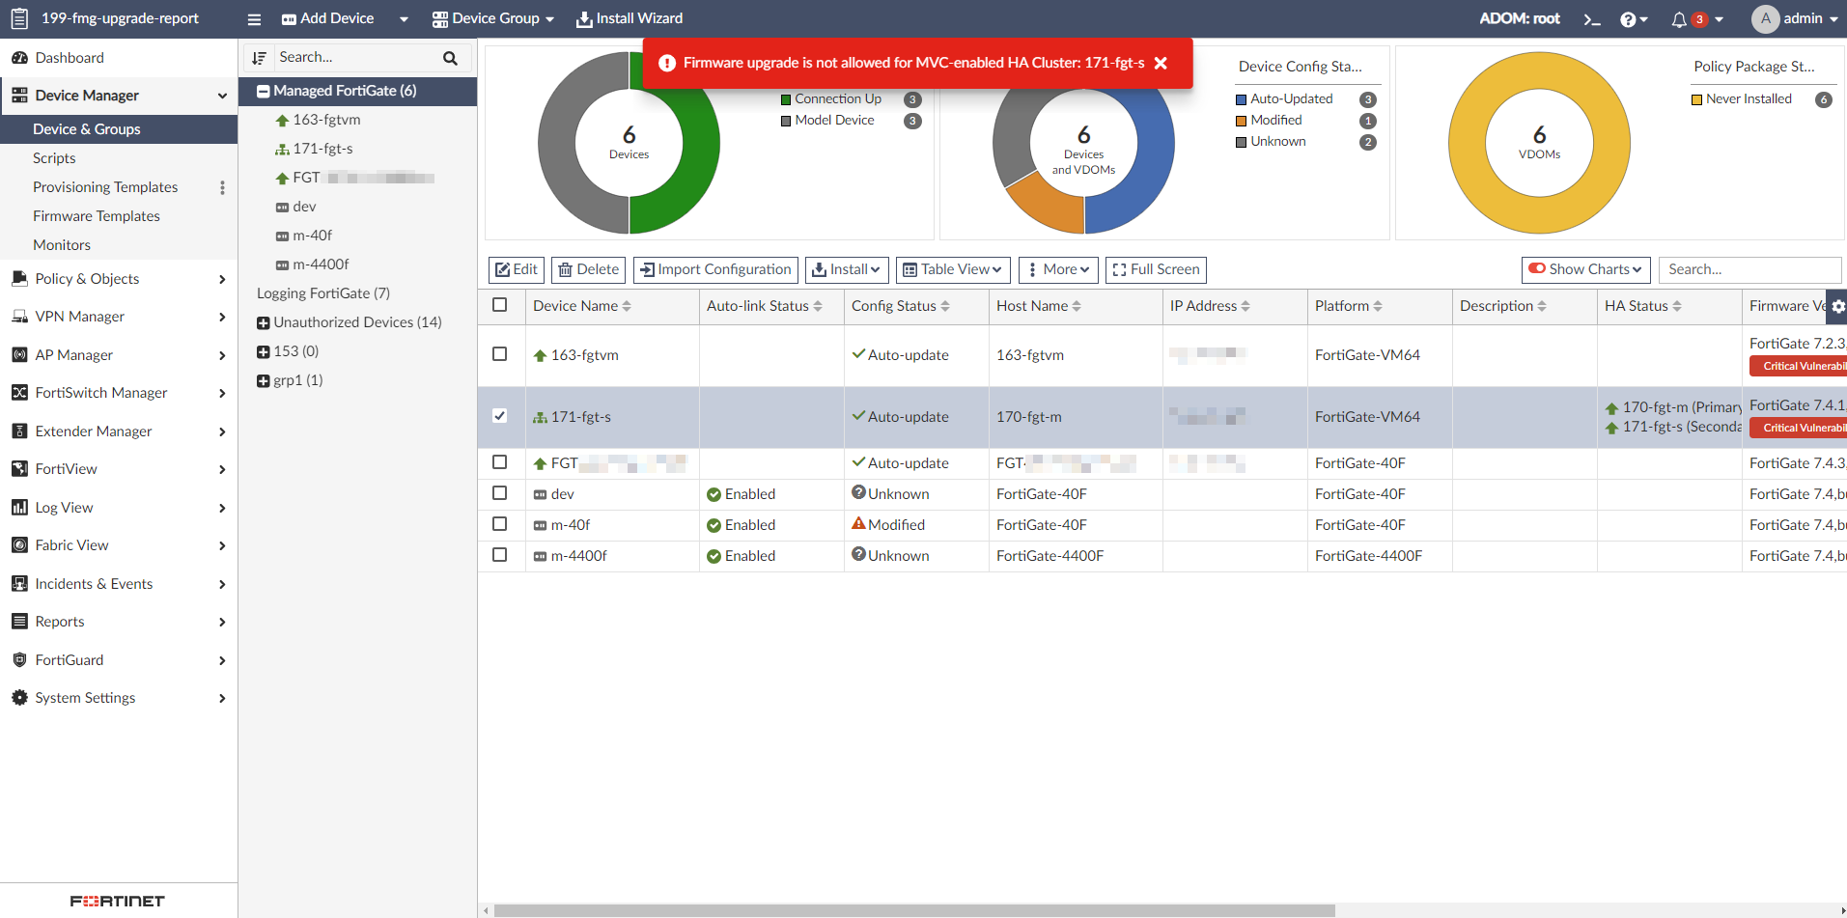This screenshot has width=1847, height=918.
Task: Click the search magnifier in device tree
Action: tap(450, 58)
